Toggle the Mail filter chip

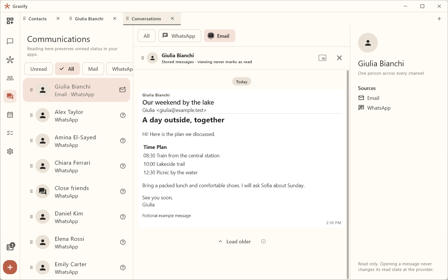[93, 69]
